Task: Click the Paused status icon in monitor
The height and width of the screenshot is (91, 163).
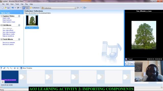Action: 126,59
